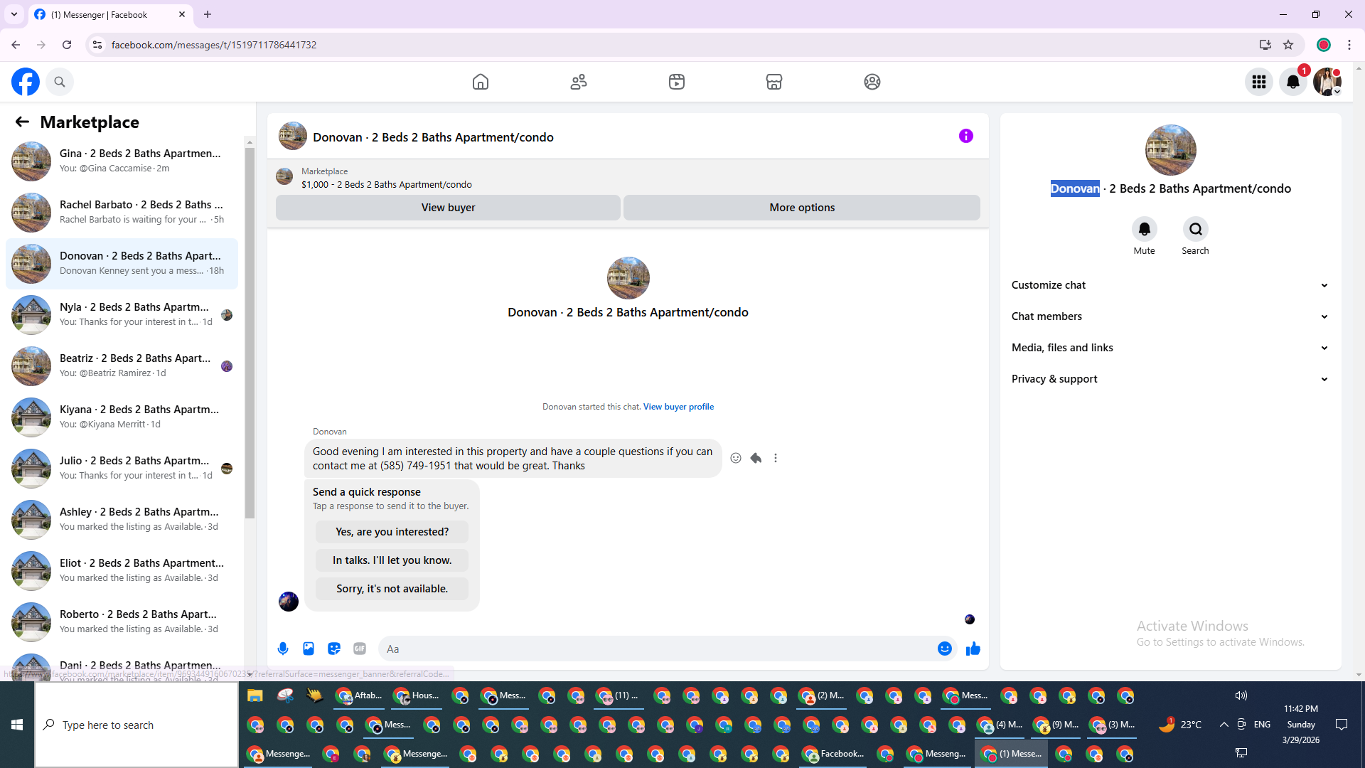Send quick reply 'In talks. I'll let you know.'

pyautogui.click(x=392, y=560)
